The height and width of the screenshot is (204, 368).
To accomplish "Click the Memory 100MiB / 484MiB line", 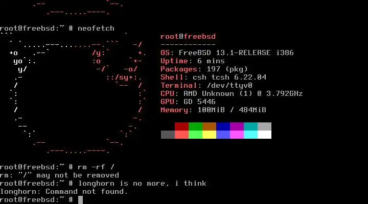I will pos(213,110).
